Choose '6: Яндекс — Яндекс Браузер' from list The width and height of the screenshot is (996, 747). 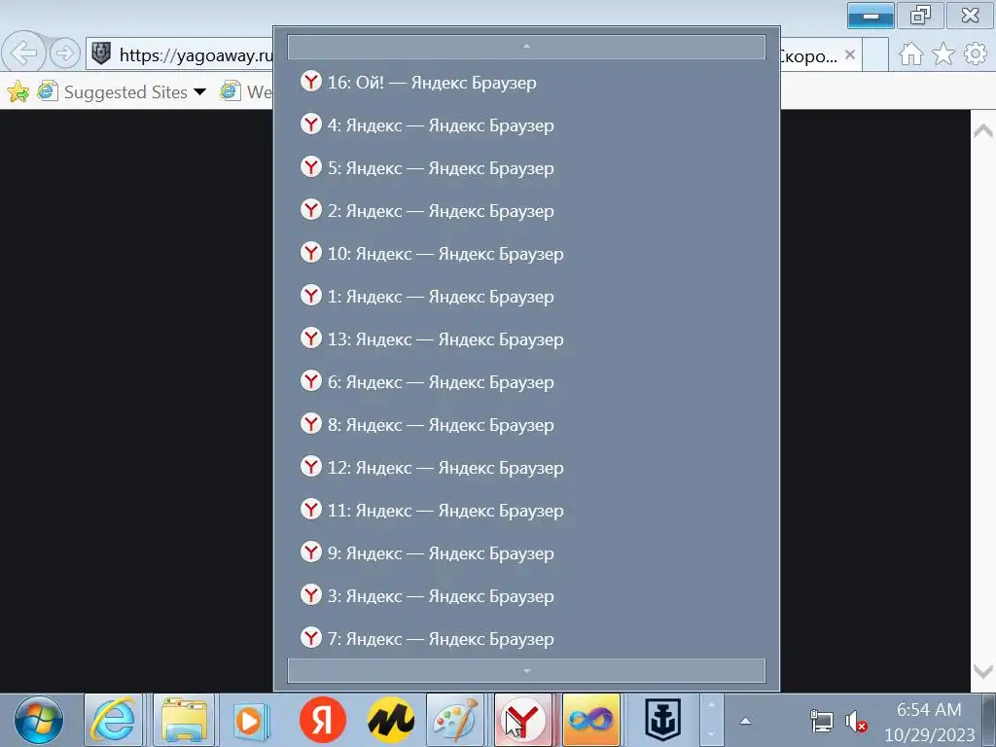click(526, 381)
